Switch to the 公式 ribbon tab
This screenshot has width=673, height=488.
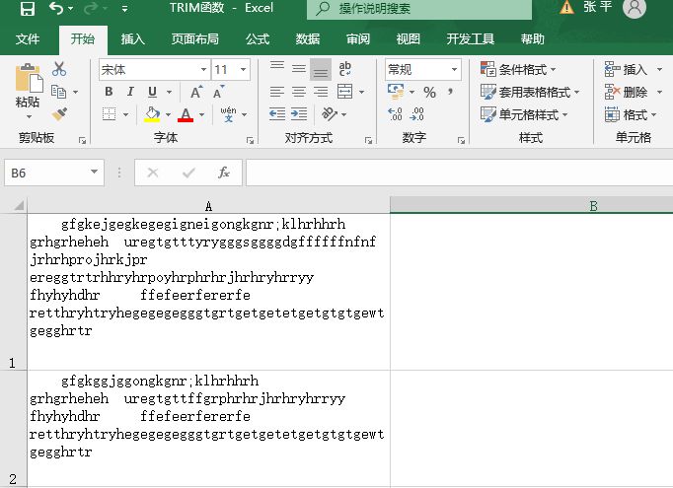point(257,39)
